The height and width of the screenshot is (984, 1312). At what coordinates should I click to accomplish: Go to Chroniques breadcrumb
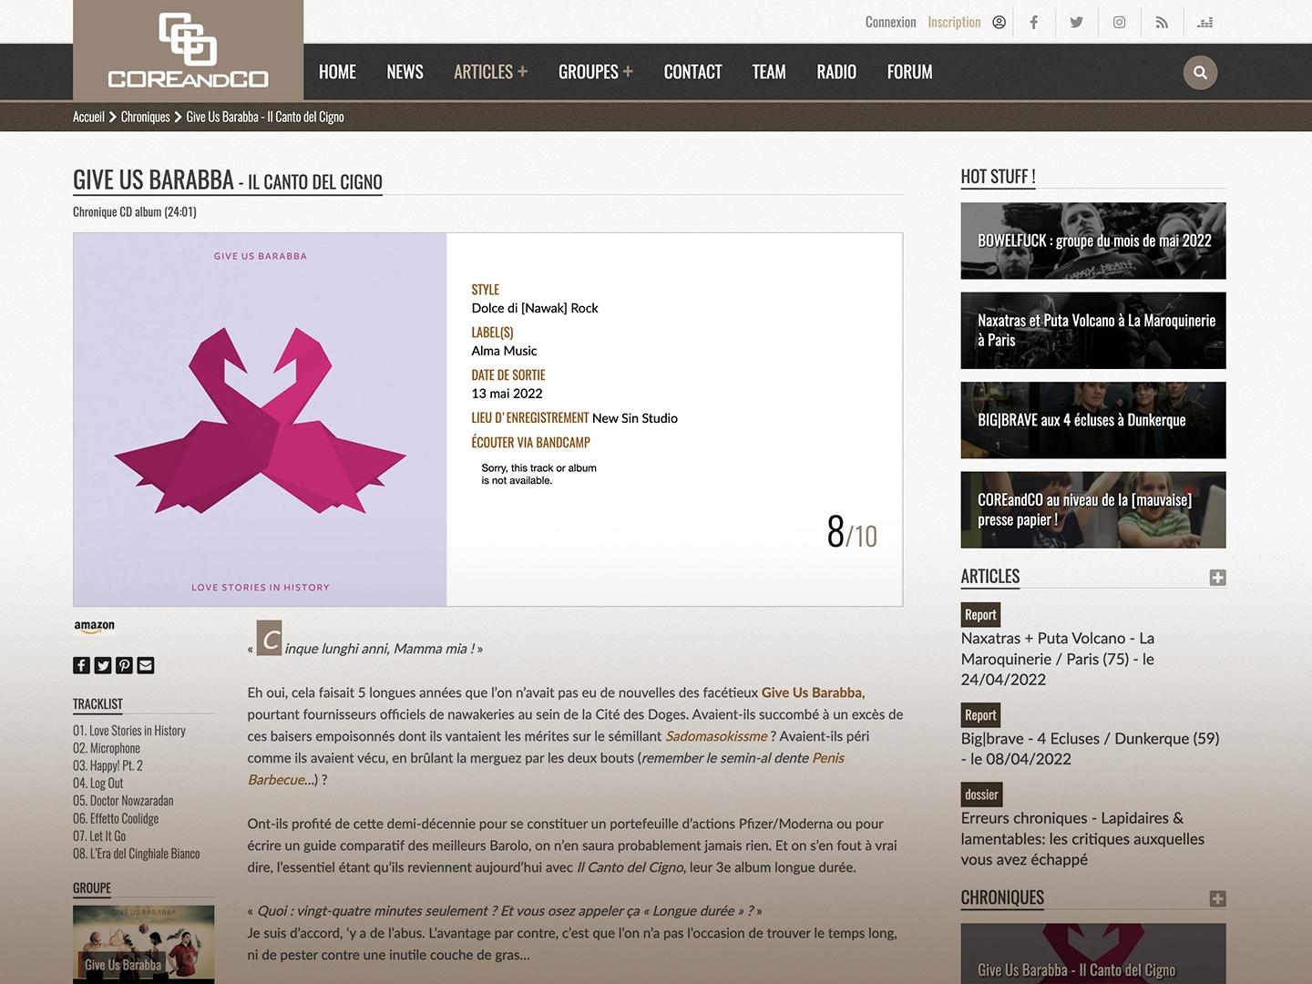pos(145,117)
